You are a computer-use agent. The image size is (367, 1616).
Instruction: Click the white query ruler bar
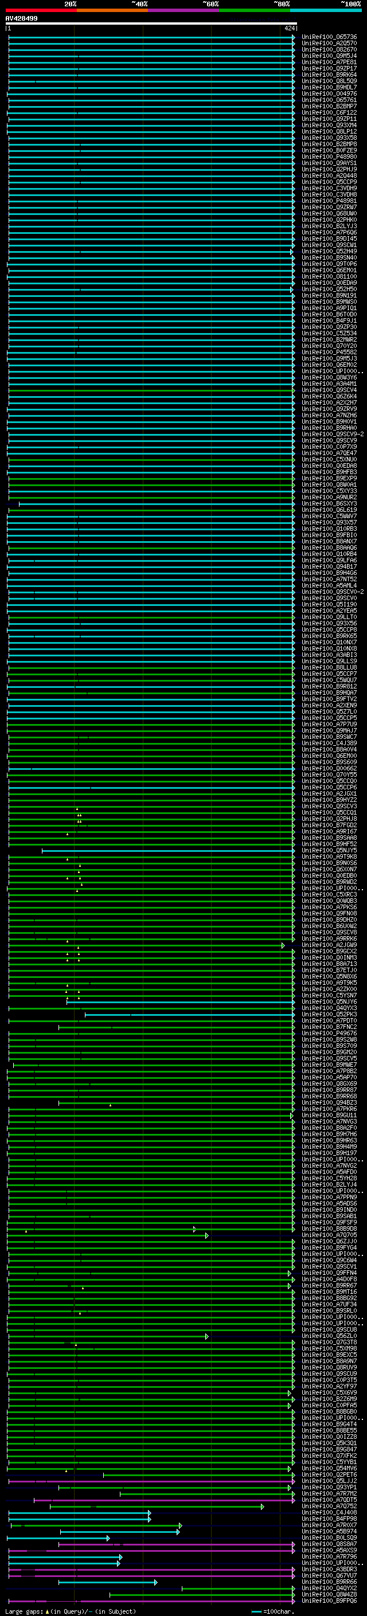tap(151, 24)
